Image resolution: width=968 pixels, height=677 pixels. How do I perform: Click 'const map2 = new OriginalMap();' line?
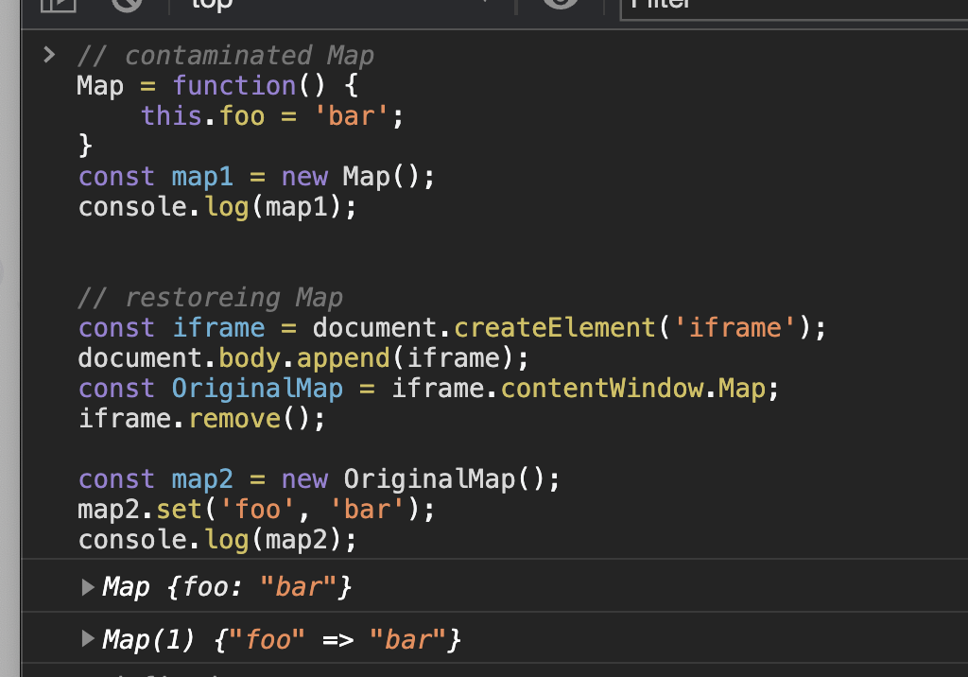(319, 479)
